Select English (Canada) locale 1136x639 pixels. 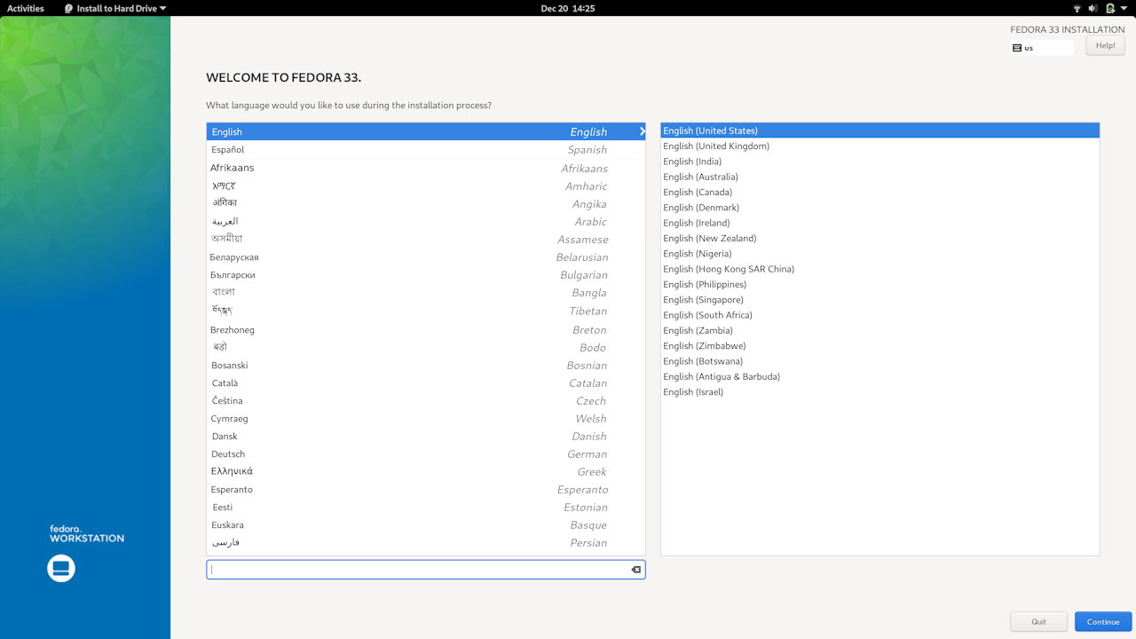tap(880, 192)
